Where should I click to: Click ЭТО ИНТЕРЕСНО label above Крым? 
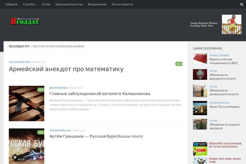(x=219, y=103)
